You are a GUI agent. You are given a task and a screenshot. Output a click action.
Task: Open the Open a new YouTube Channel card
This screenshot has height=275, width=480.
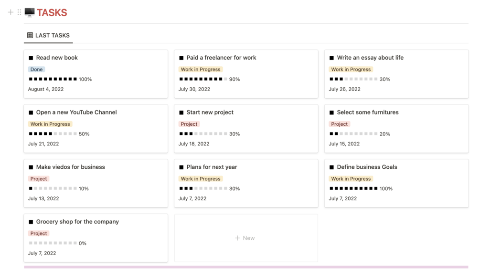[x=76, y=112]
